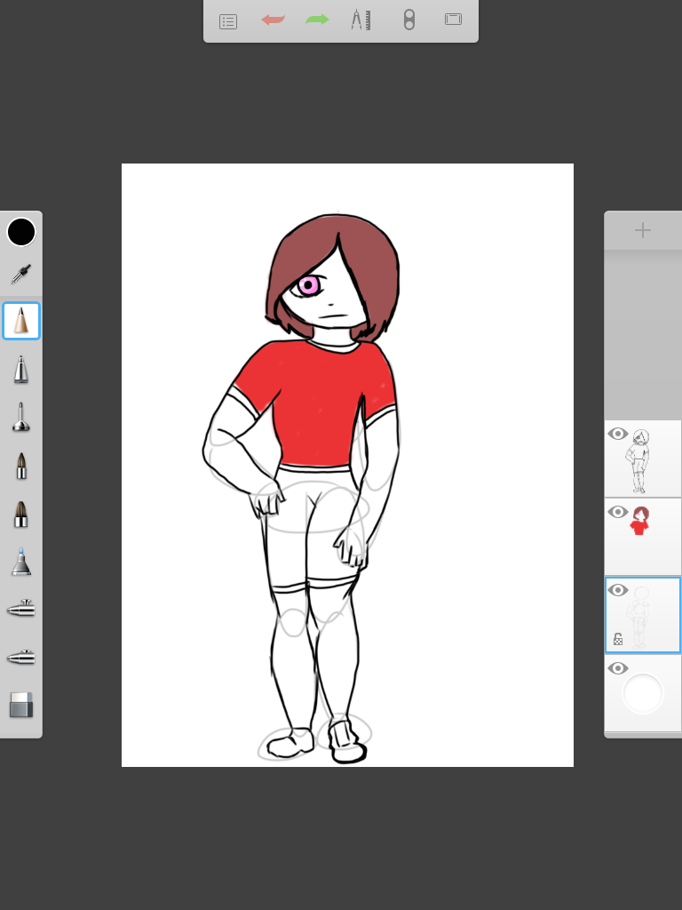Image resolution: width=682 pixels, height=910 pixels.
Task: Click the two-circle icon in top toolbar
Action: [408, 20]
